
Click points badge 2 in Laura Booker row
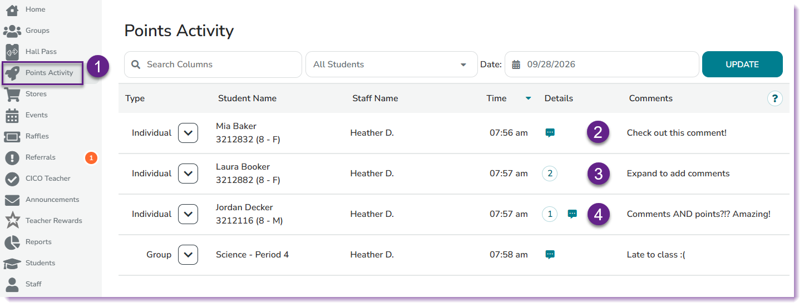click(x=550, y=174)
